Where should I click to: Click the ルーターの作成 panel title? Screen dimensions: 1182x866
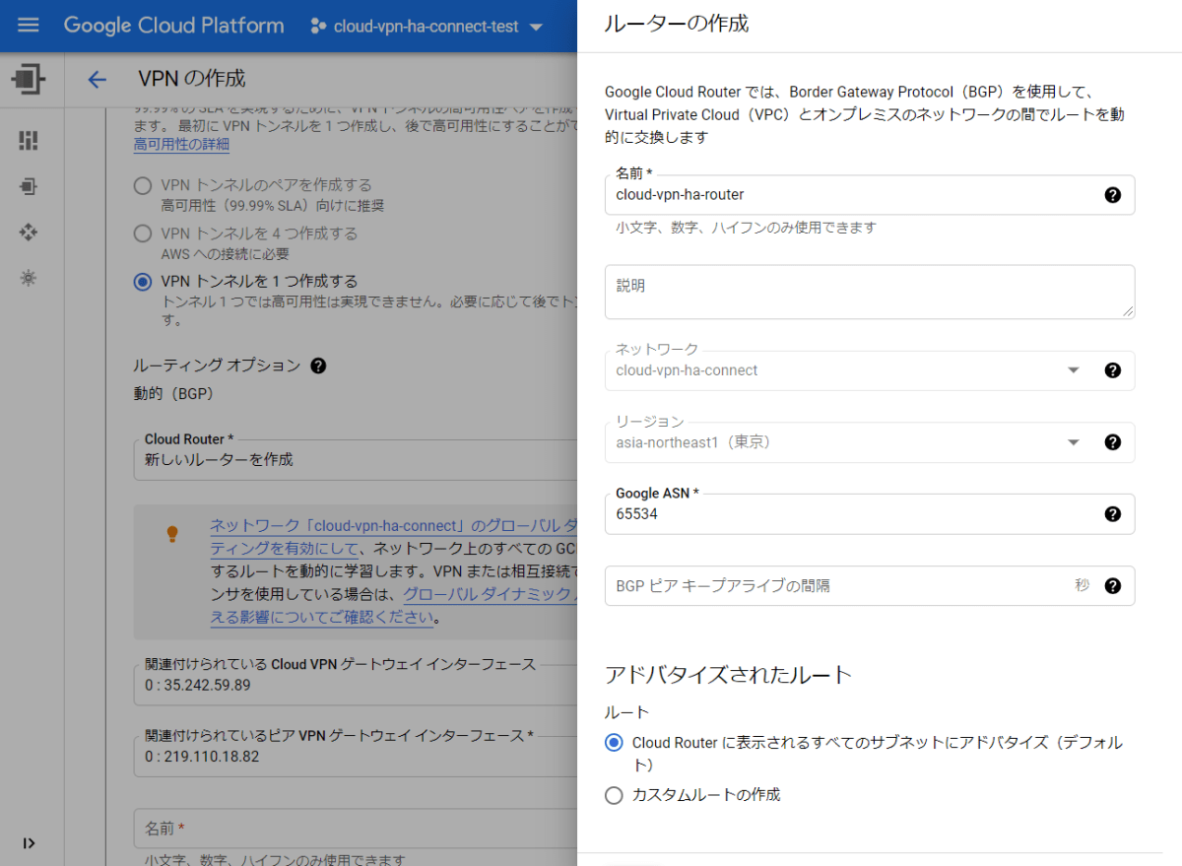677,24
